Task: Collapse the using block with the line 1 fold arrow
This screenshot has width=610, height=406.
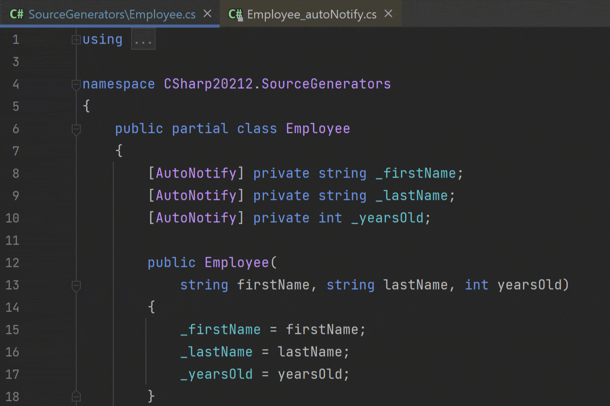Action: click(x=75, y=39)
